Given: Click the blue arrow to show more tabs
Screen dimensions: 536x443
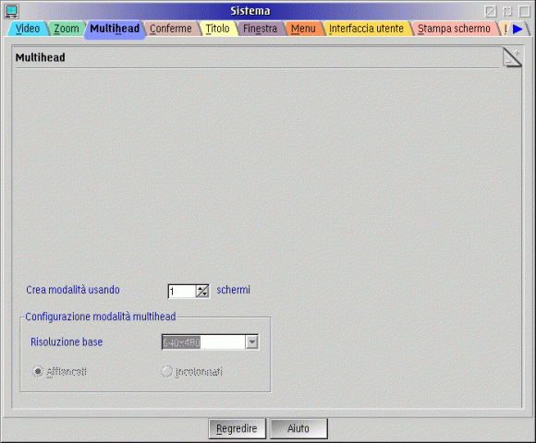Looking at the screenshot, I should pyautogui.click(x=518, y=29).
